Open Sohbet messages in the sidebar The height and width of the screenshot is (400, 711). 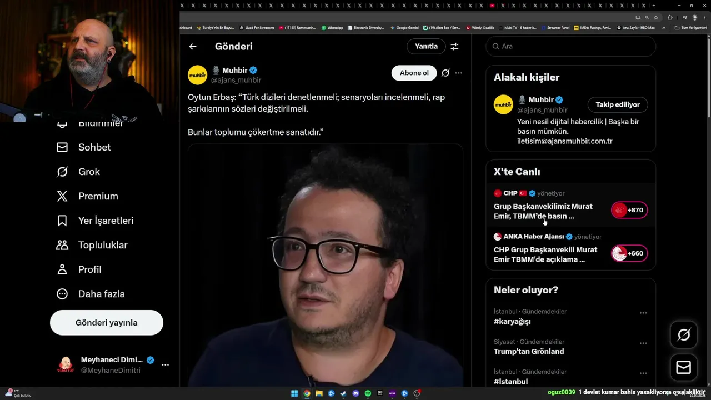coord(84,147)
